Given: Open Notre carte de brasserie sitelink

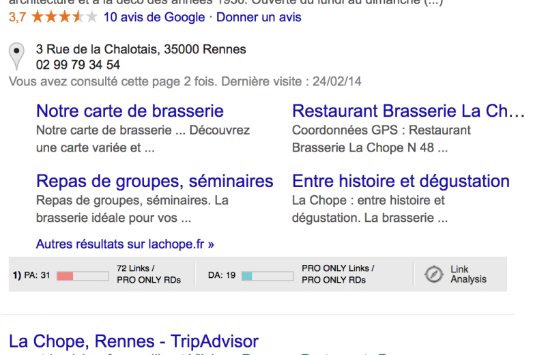Looking at the screenshot, I should (x=130, y=111).
